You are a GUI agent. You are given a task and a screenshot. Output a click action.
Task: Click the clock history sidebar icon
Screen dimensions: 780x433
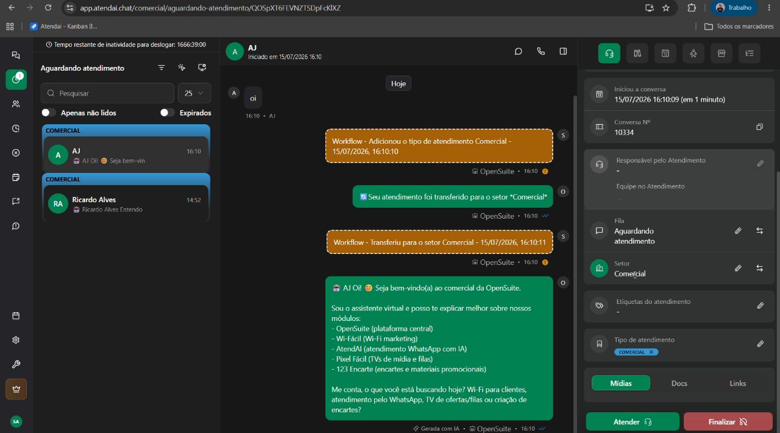[16, 128]
